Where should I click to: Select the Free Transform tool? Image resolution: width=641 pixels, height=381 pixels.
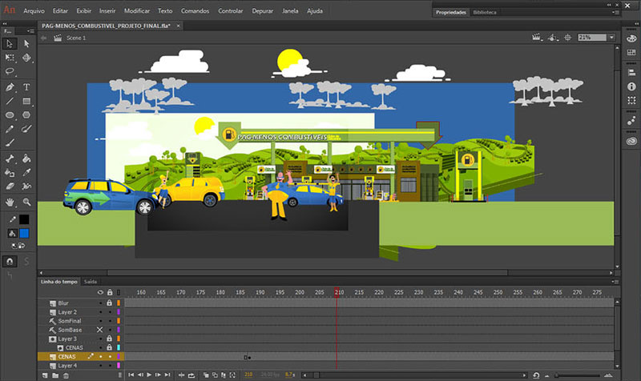tap(10, 58)
